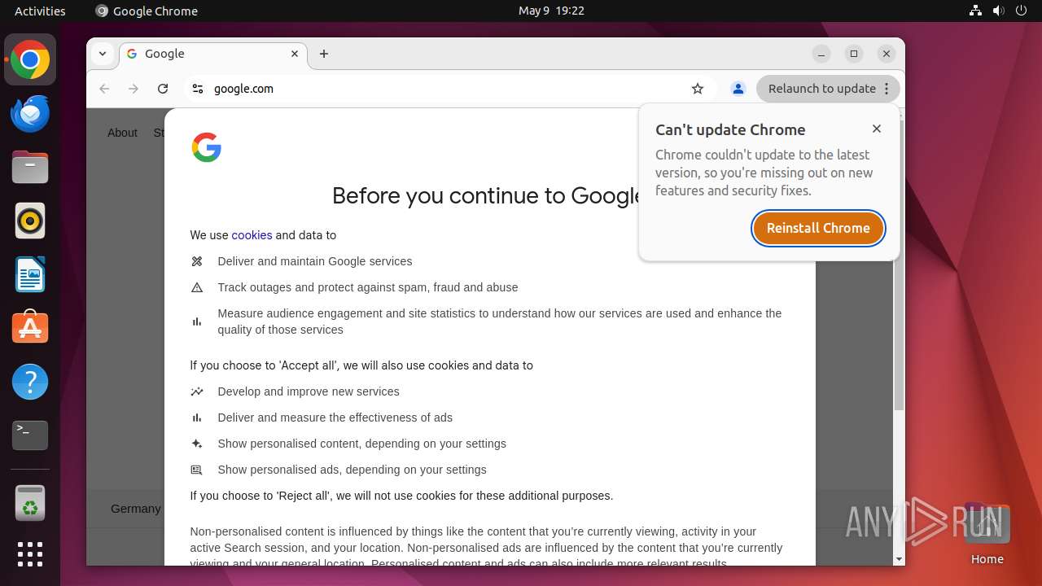Go back with Chrome's back arrow
The height and width of the screenshot is (586, 1042).
(104, 89)
